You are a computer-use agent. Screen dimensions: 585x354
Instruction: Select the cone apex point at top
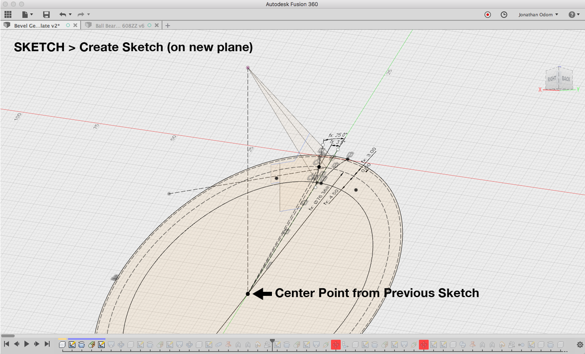(248, 68)
